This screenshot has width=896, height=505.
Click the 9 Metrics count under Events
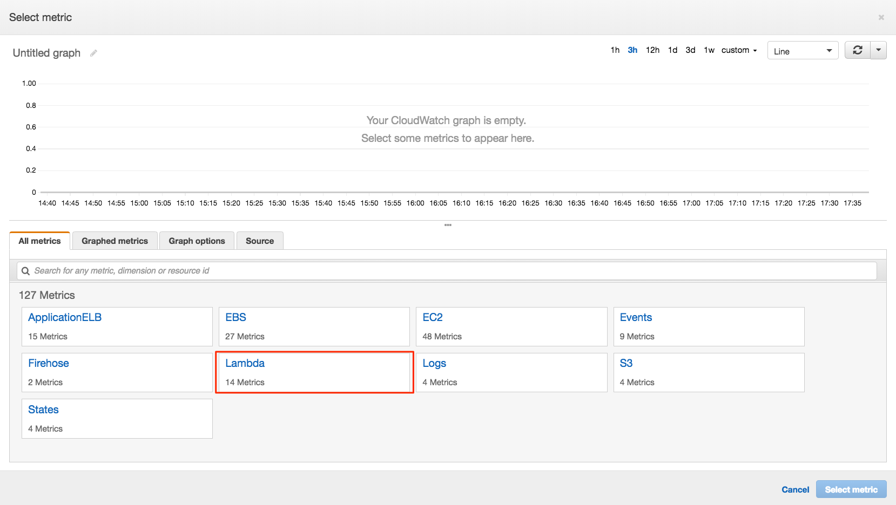637,337
